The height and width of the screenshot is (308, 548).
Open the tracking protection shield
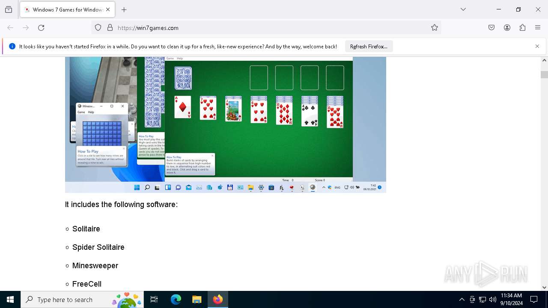point(98,28)
